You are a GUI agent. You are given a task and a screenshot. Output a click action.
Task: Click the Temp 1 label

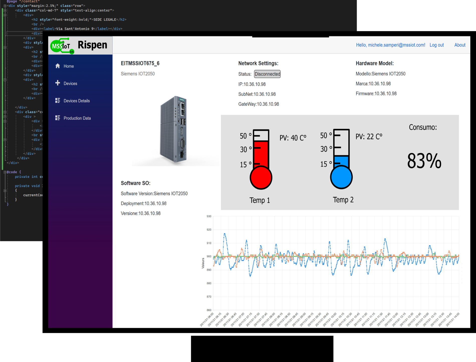pyautogui.click(x=260, y=200)
